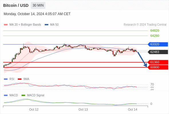Click the red 60800 target price tag

[x=158, y=67]
